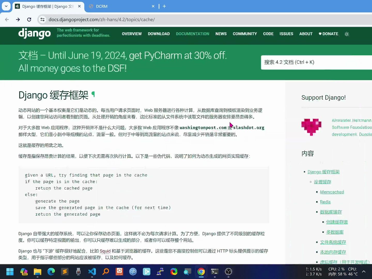Reload the current page
Image resolution: width=372 pixels, height=279 pixels.
click(29, 20)
